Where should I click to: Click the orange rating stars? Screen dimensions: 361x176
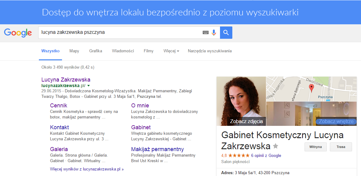(x=239, y=155)
